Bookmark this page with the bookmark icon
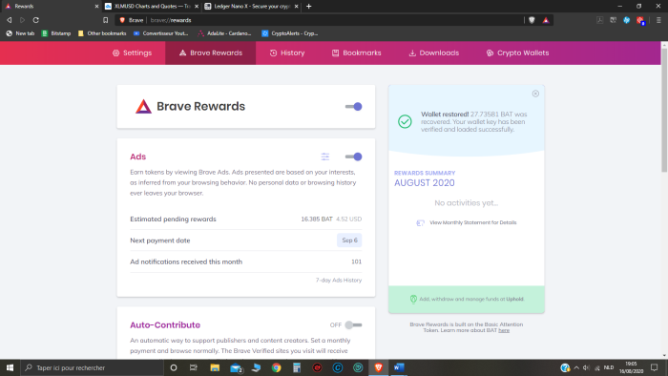This screenshot has height=376, width=668. tap(105, 20)
